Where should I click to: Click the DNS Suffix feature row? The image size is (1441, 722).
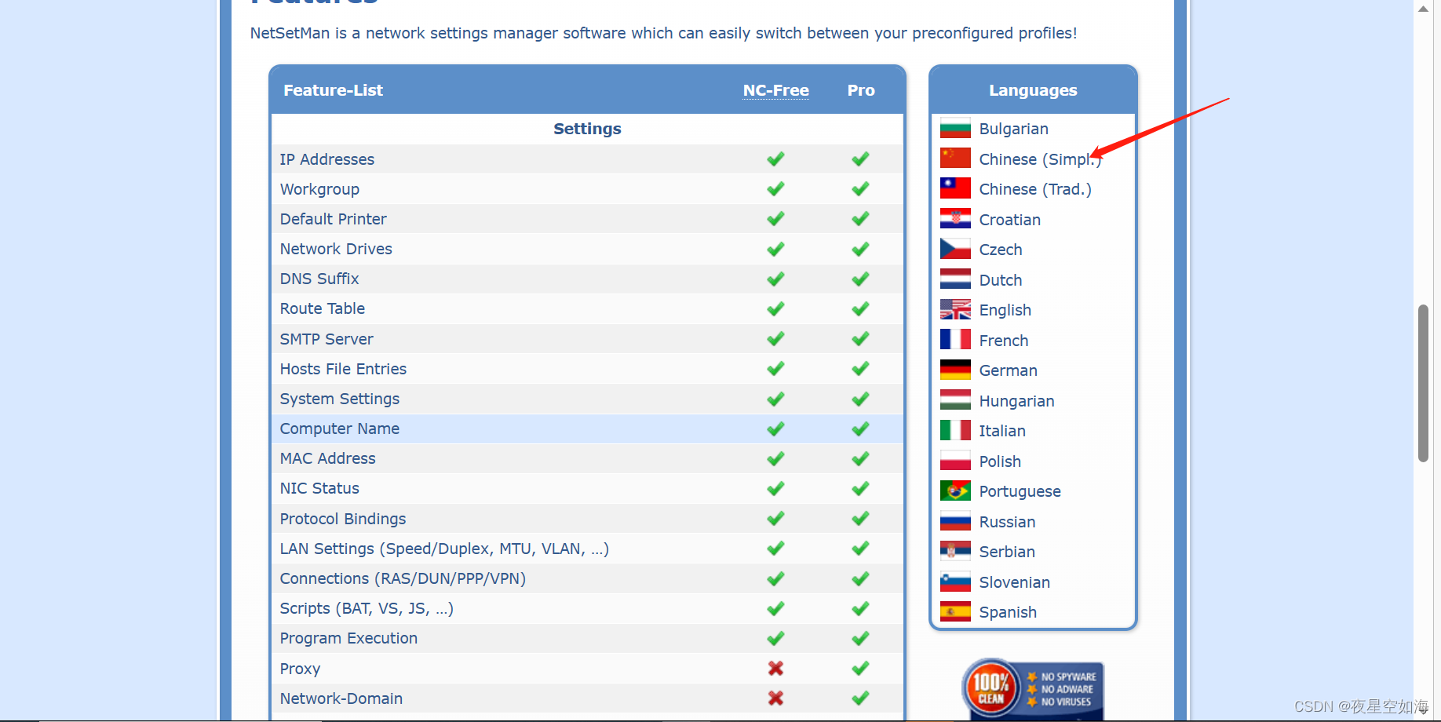click(587, 279)
